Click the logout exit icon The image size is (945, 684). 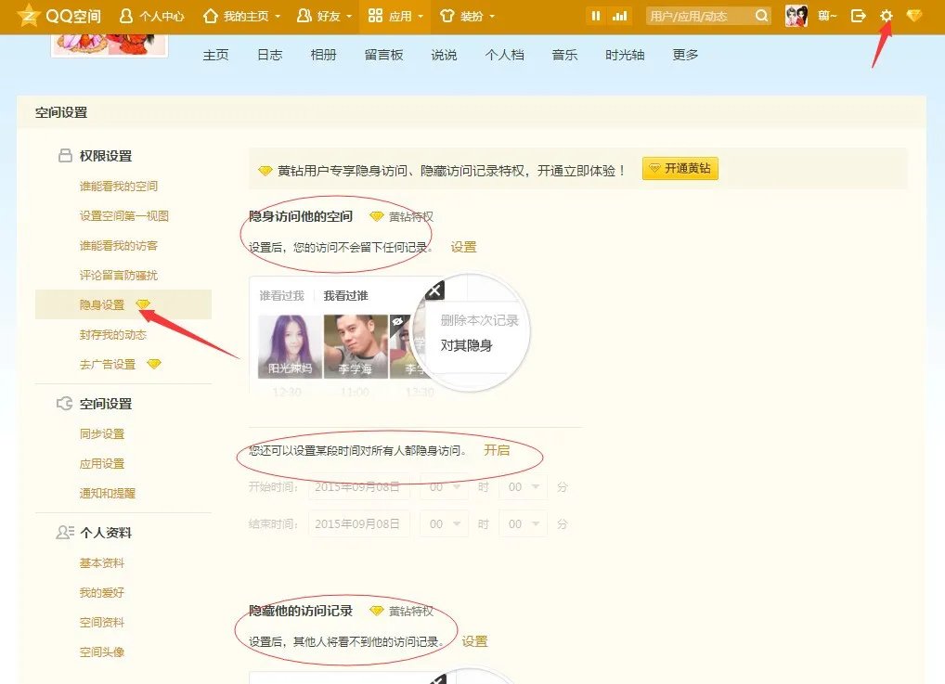pyautogui.click(x=859, y=17)
